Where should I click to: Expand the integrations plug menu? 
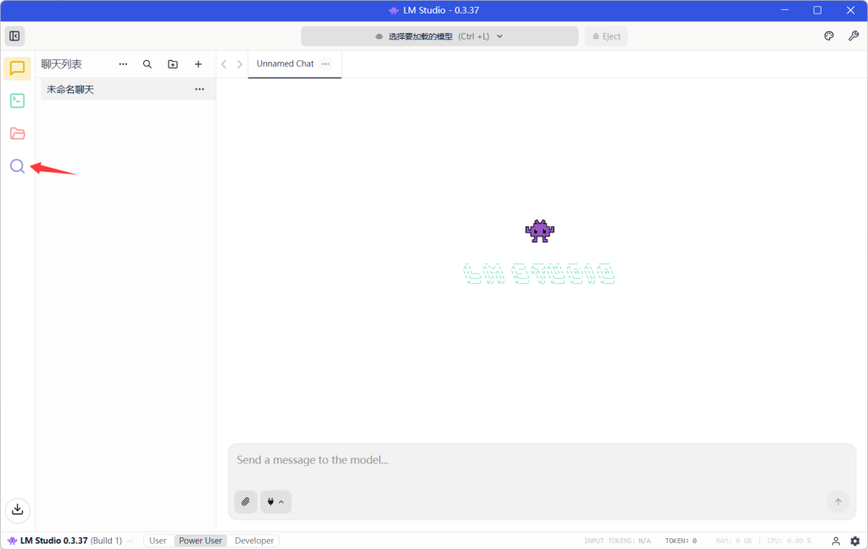pos(275,502)
